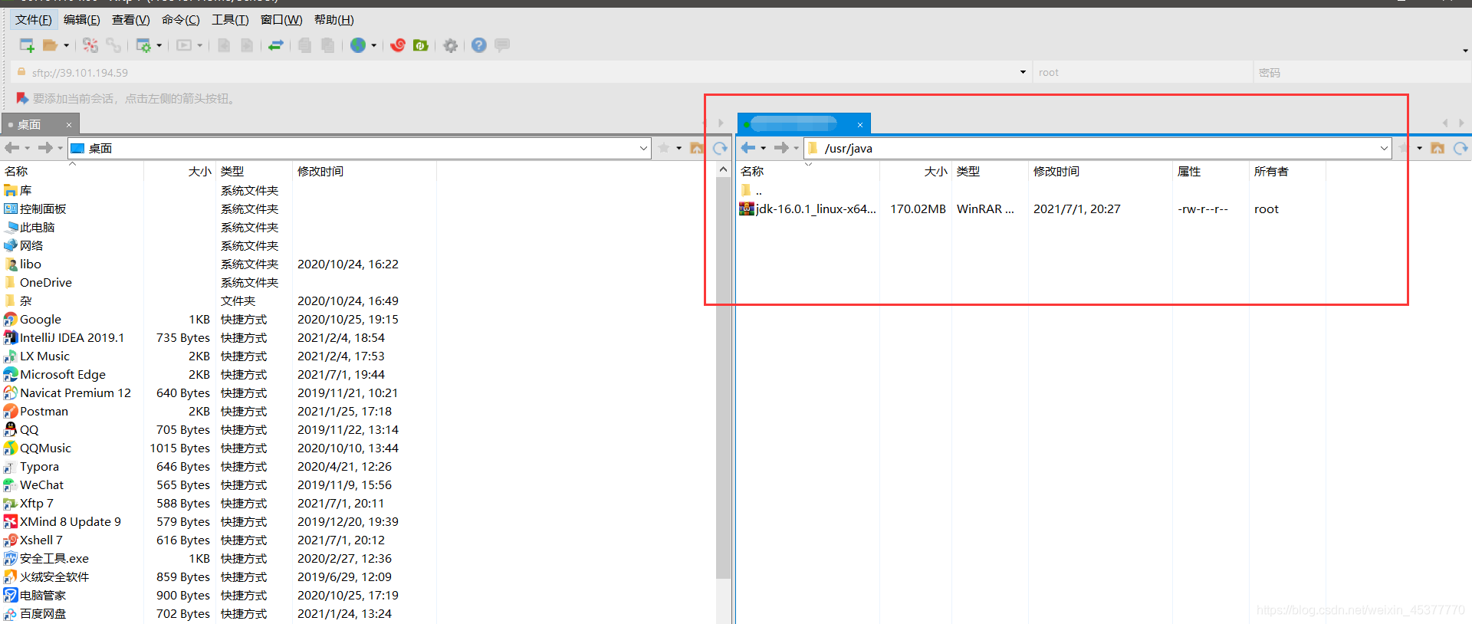The image size is (1472, 624).
Task: Click the sftp host address field
Action: pyautogui.click(x=521, y=73)
